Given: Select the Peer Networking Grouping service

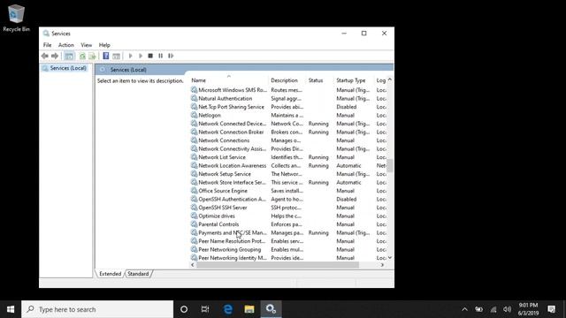Looking at the screenshot, I should [x=230, y=249].
